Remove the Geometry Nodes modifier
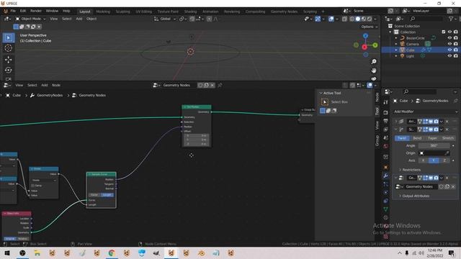Image resolution: width=461 pixels, height=259 pixels. pyautogui.click(x=447, y=178)
